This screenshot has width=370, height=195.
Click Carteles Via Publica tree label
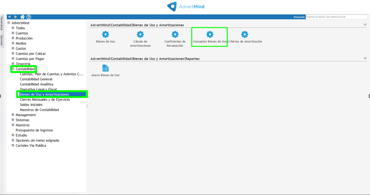pos(31,145)
